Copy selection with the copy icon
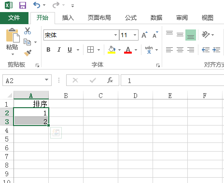This screenshot has height=183, width=224. 27,42
